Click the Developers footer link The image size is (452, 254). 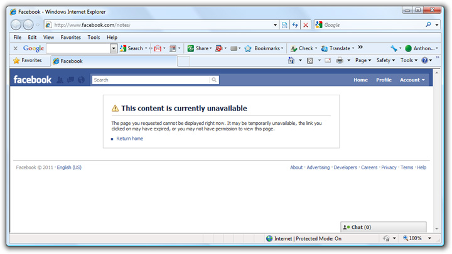[x=345, y=167]
